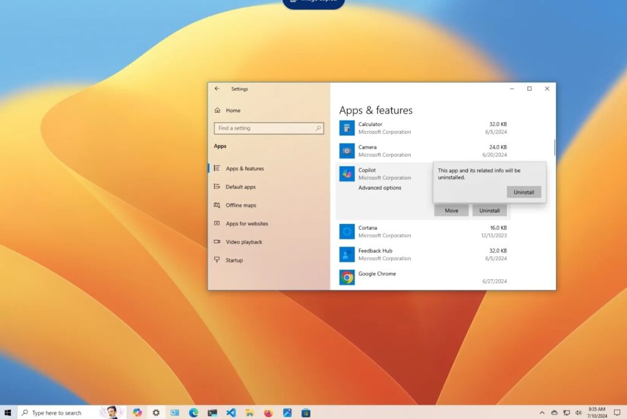The height and width of the screenshot is (419, 627).
Task: Show hidden system tray icons
Action: click(x=542, y=413)
